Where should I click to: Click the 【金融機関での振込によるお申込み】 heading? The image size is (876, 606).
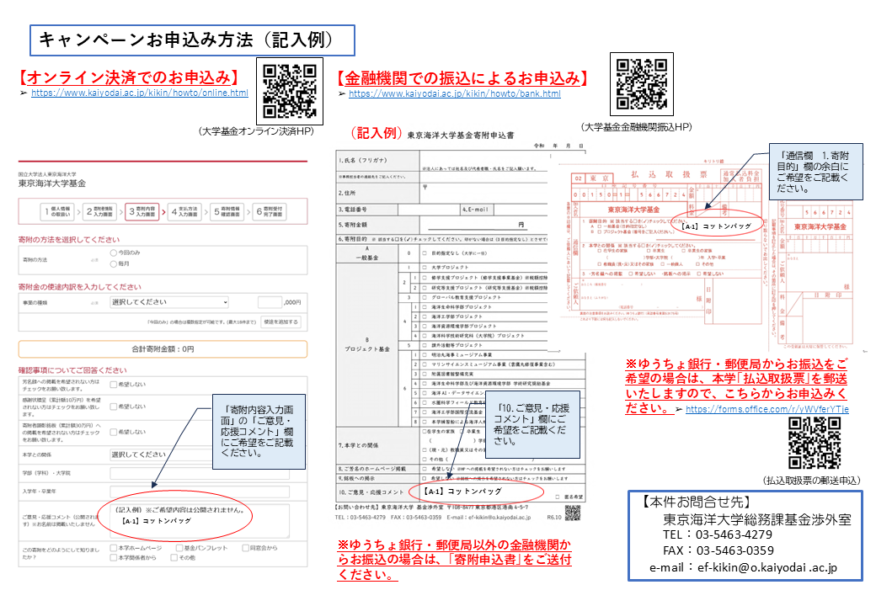[x=463, y=77]
